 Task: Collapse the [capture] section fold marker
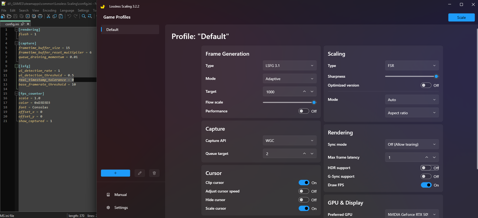[x=16, y=43]
